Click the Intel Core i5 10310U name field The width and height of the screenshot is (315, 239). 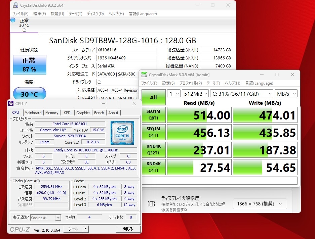coord(70,124)
